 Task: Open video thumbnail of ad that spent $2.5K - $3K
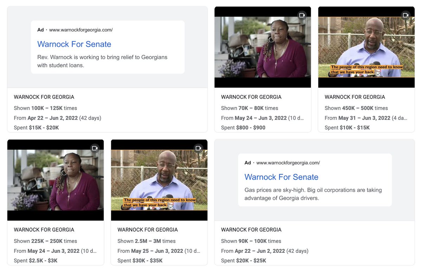tap(56, 180)
